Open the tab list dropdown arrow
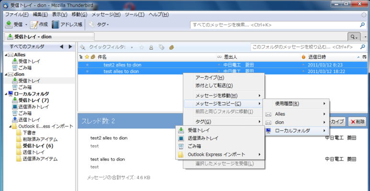Image resolution: width=370 pixels, height=191 pixels. [x=366, y=37]
